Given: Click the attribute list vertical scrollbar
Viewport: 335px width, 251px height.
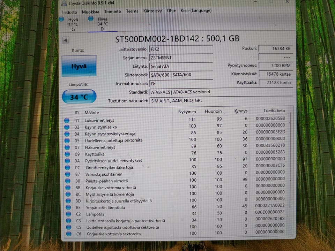Looking at the screenshot, I should (x=290, y=162).
